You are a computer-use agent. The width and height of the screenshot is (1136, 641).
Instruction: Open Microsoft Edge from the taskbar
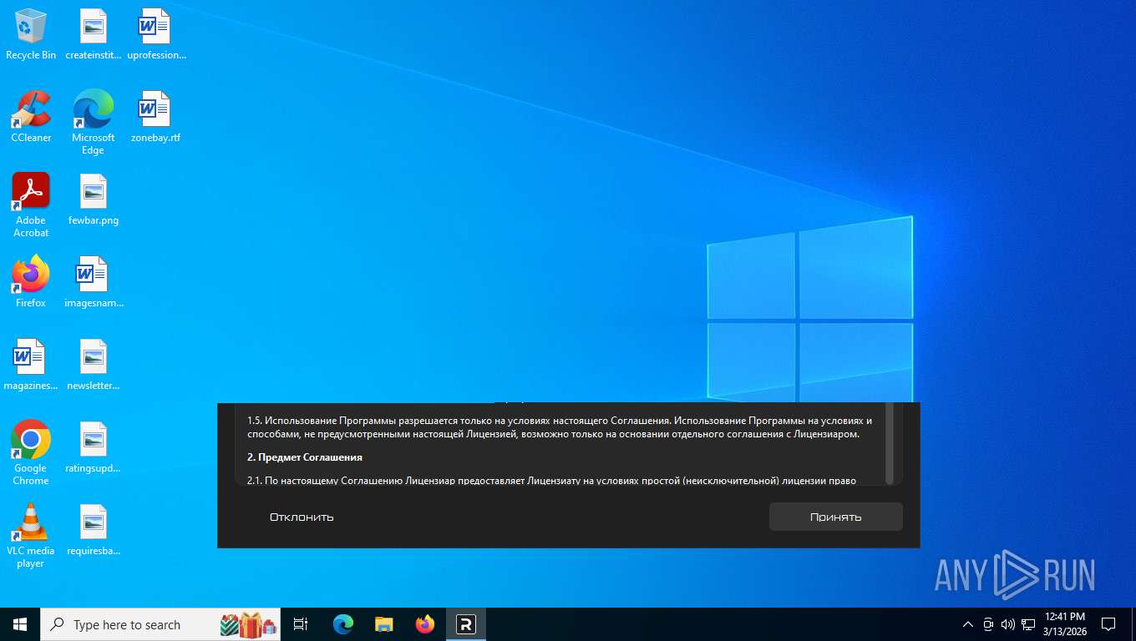tap(343, 624)
